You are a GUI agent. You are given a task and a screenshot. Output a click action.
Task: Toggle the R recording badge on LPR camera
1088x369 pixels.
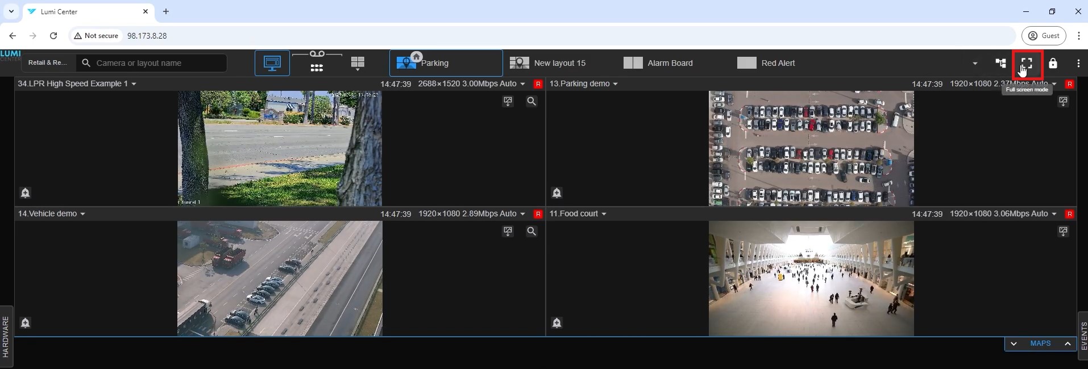[538, 84]
